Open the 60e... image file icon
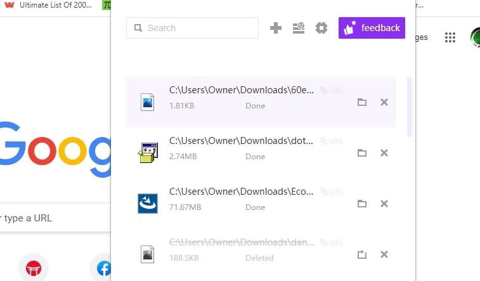480x281 pixels. click(x=147, y=102)
